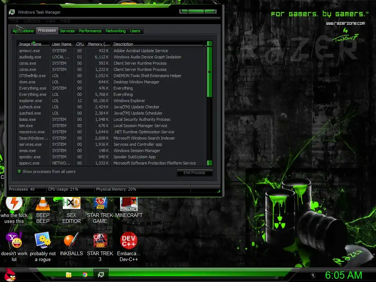
Task: Switch to the Users tab
Action: click(x=135, y=31)
